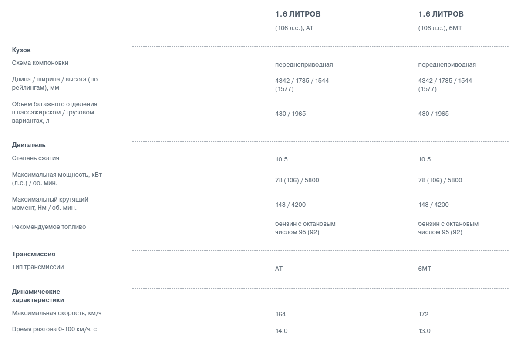Click the Трансмиссия section heading
Image resolution: width=509 pixels, height=346 pixels.
pyautogui.click(x=34, y=254)
